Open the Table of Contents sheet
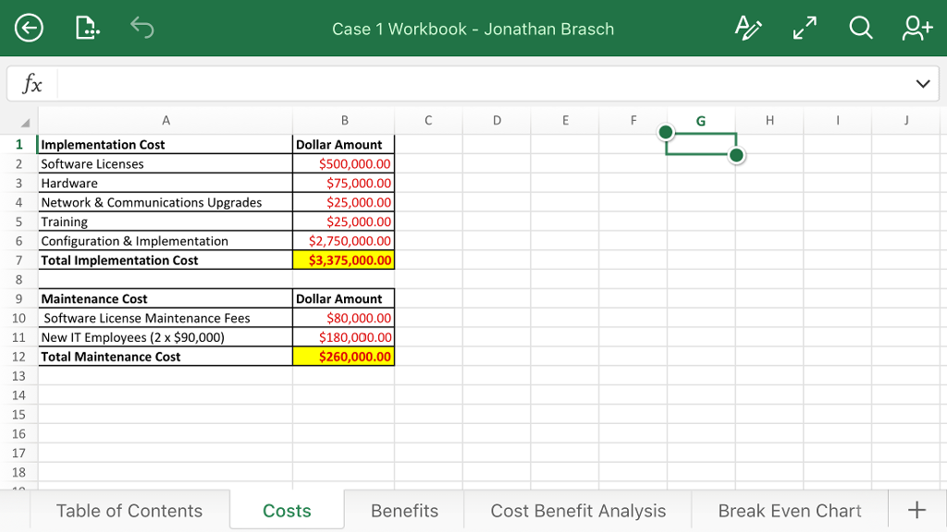 (129, 510)
